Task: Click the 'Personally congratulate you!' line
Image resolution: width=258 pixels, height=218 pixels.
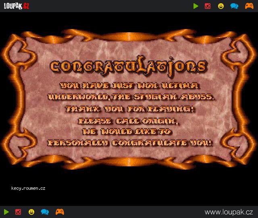Action: (x=130, y=143)
